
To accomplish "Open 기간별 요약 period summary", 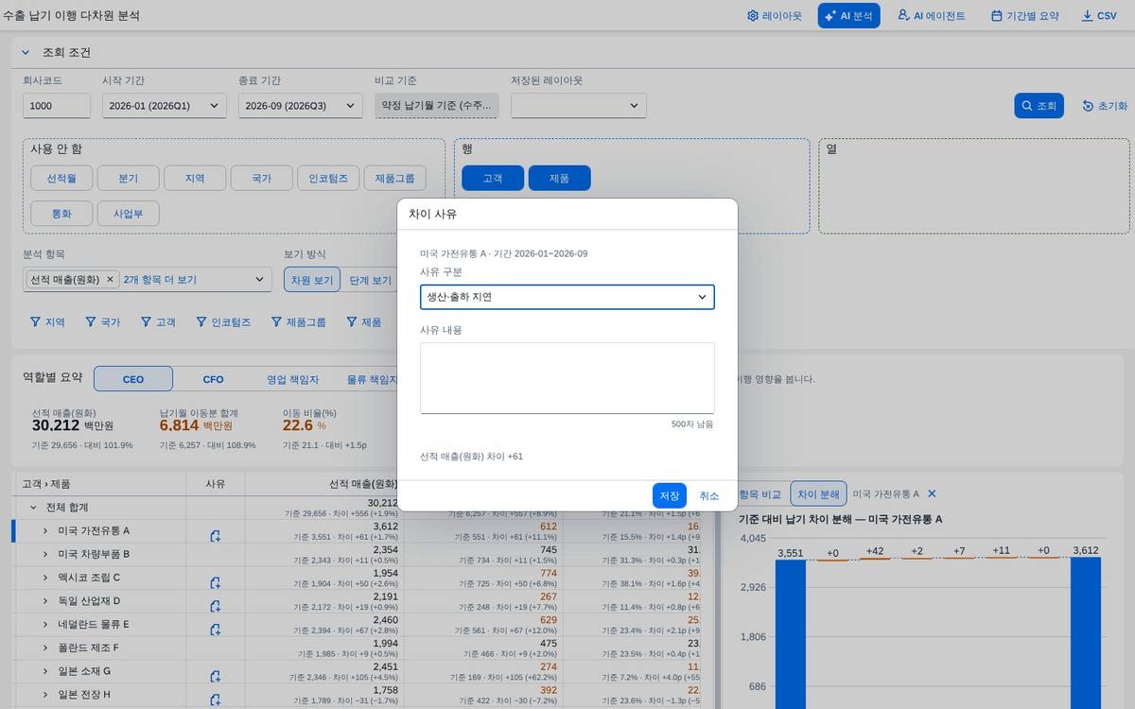I will pos(1024,16).
